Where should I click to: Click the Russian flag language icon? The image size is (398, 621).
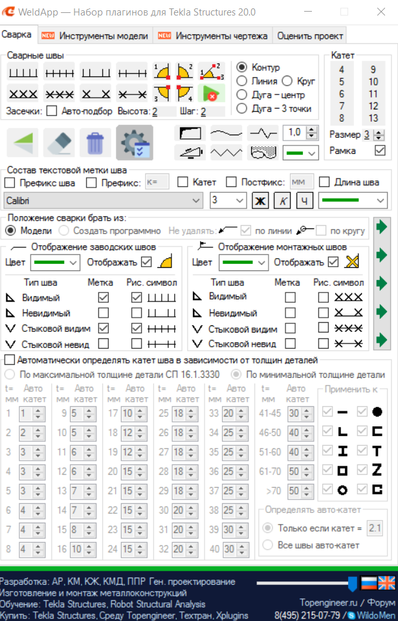coord(369,583)
